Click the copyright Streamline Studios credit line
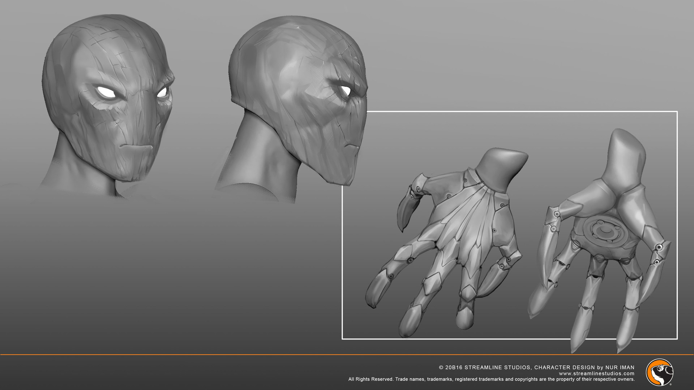 tap(536, 367)
